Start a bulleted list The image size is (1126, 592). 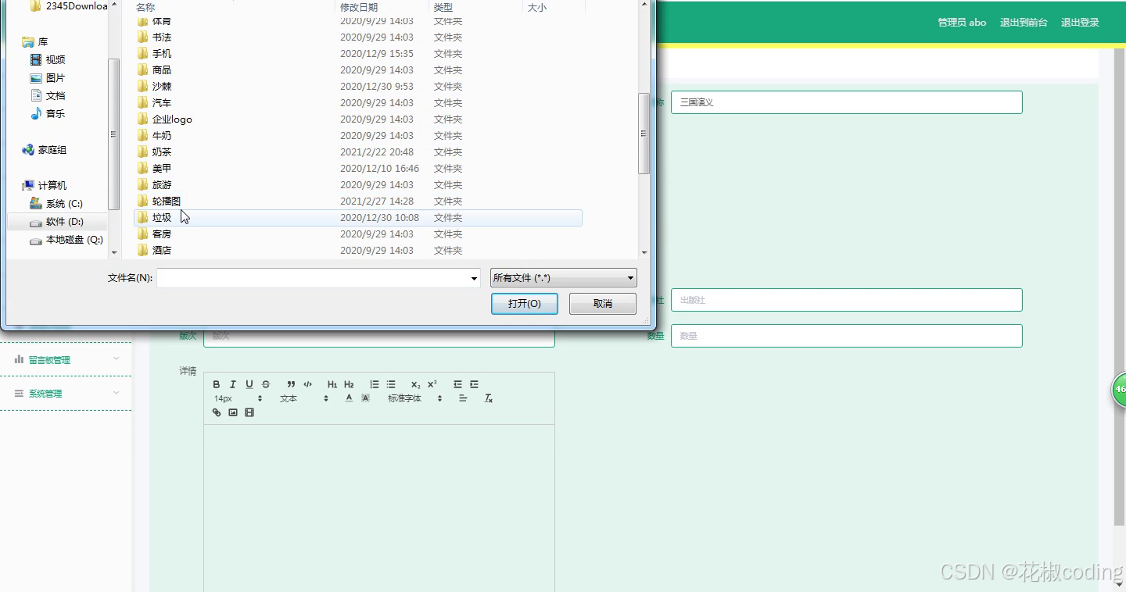point(391,384)
